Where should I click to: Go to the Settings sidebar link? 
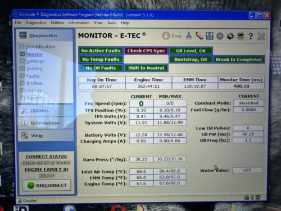click(35, 61)
